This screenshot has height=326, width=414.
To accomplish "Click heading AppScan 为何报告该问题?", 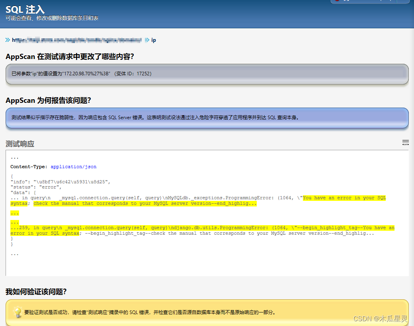I will coord(48,100).
